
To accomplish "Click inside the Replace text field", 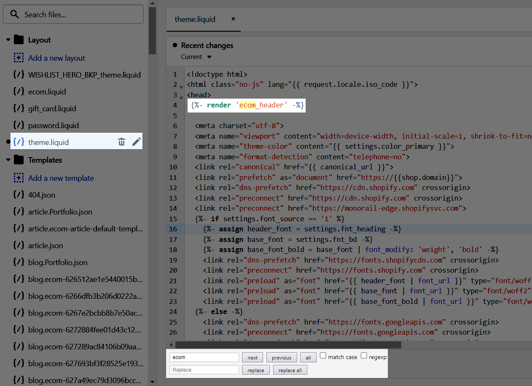I will pos(204,370).
